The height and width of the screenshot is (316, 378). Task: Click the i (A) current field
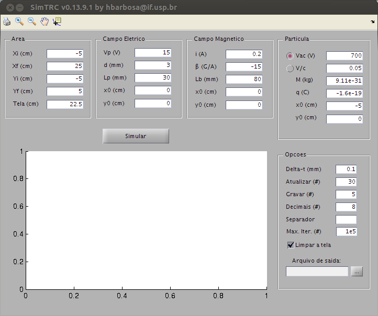[x=244, y=54]
